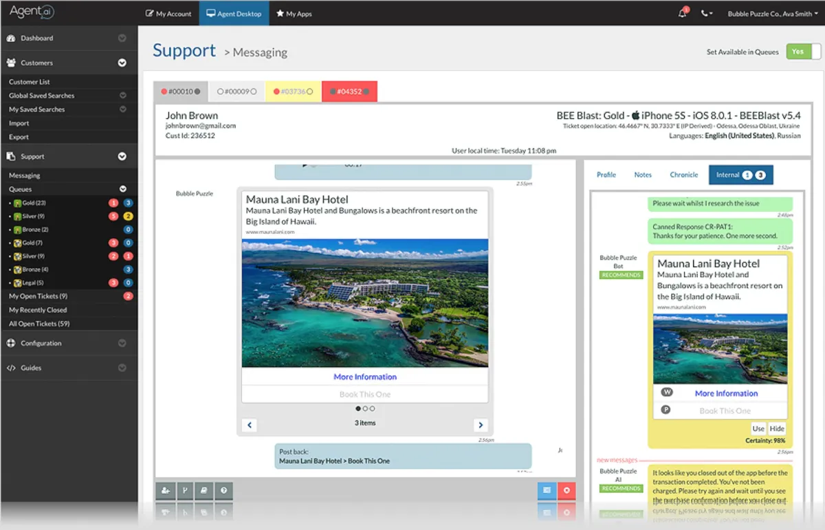The width and height of the screenshot is (825, 530).
Task: Open Export in sidebar
Action: pyautogui.click(x=19, y=137)
